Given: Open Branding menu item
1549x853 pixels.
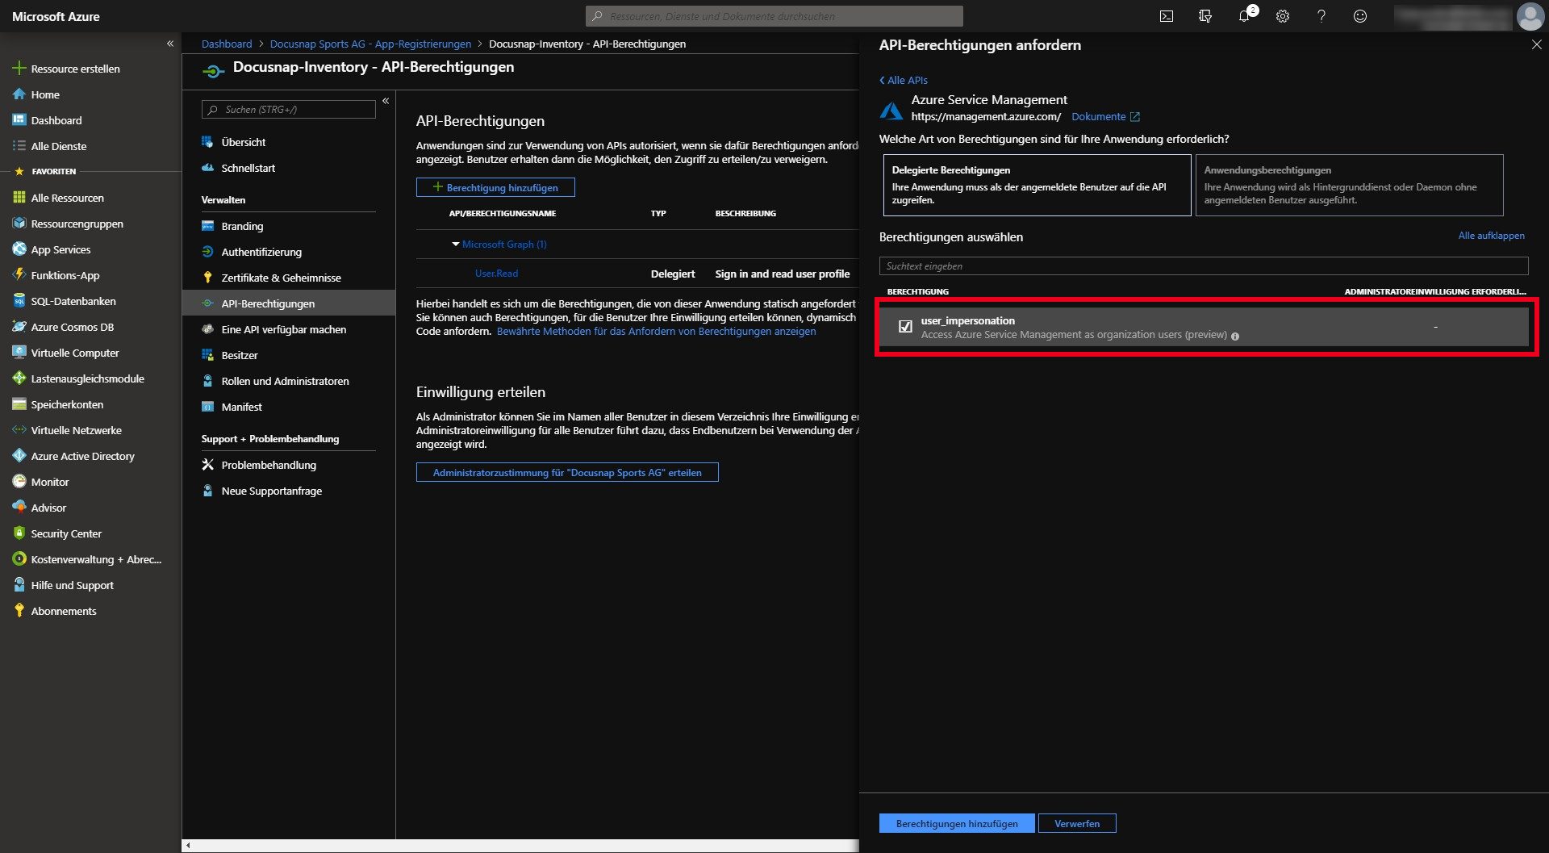Looking at the screenshot, I should tap(242, 226).
